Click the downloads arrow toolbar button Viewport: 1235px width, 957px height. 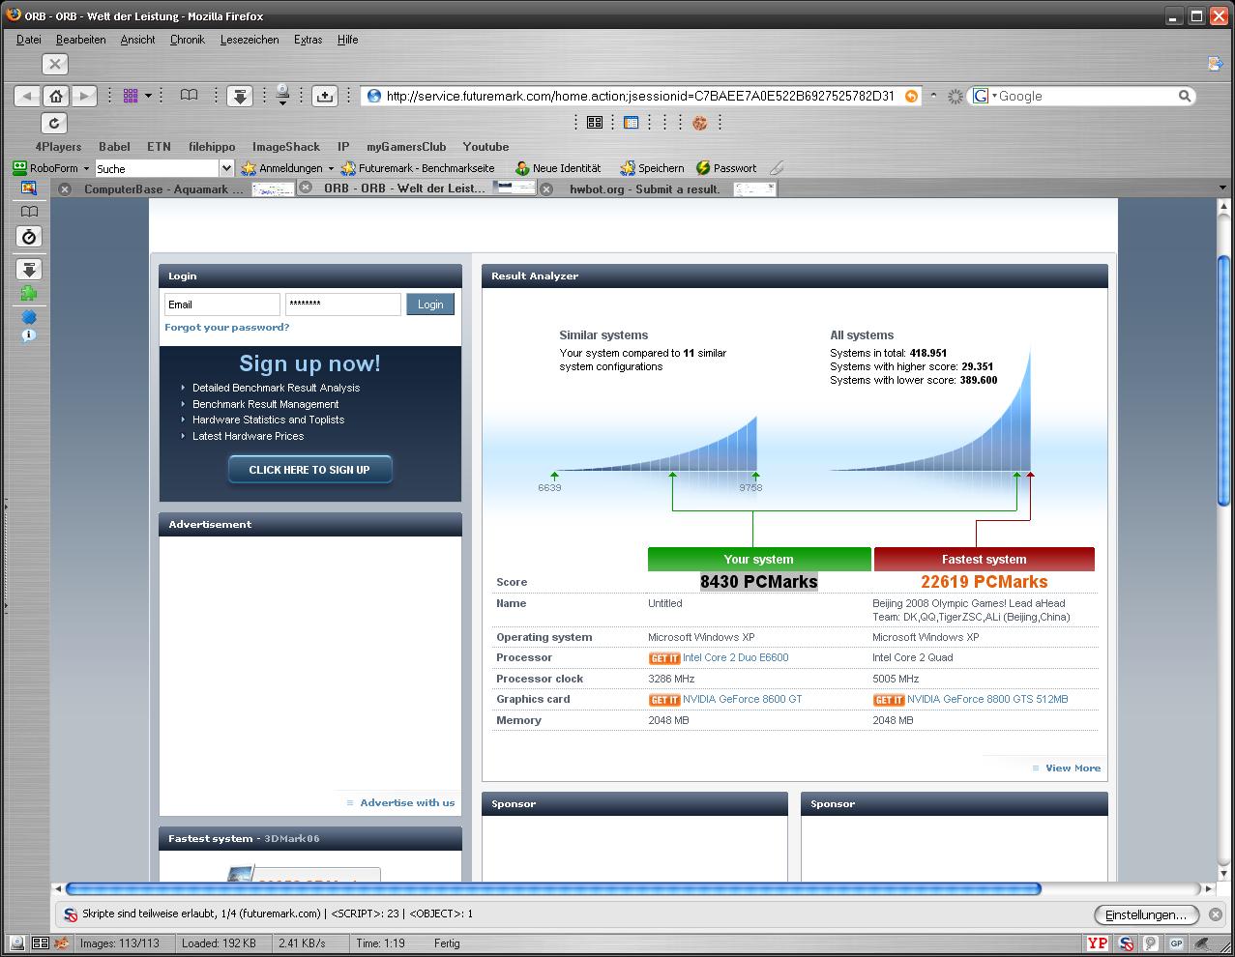click(x=240, y=96)
